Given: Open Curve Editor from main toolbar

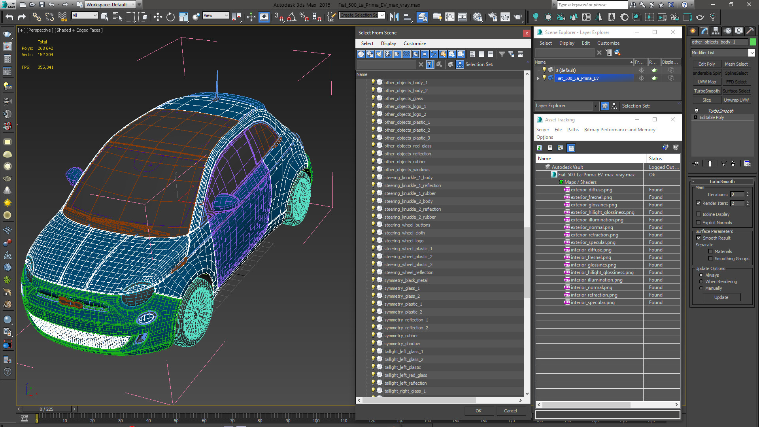Looking at the screenshot, I should 450,17.
